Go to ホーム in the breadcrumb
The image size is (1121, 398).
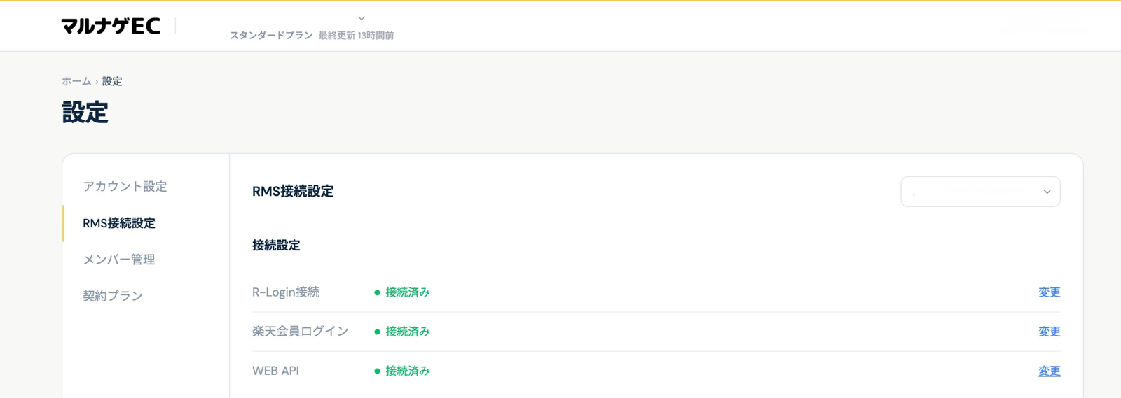pos(76,81)
